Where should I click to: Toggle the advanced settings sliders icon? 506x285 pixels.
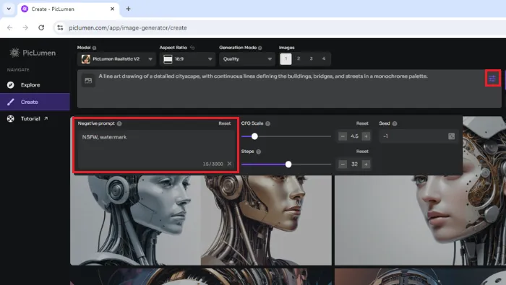(492, 78)
